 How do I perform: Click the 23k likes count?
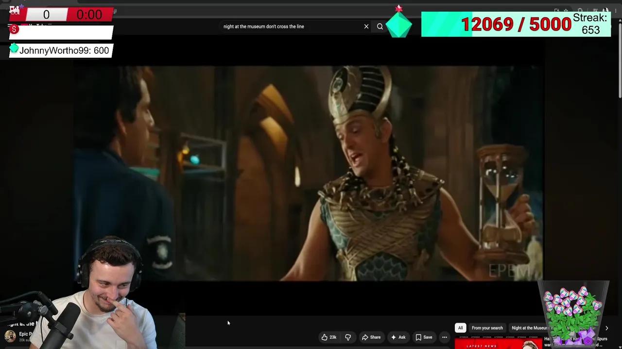pos(333,337)
